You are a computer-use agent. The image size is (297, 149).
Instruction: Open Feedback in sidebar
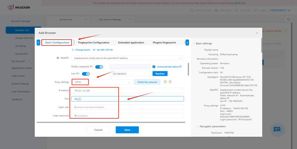coord(17,99)
